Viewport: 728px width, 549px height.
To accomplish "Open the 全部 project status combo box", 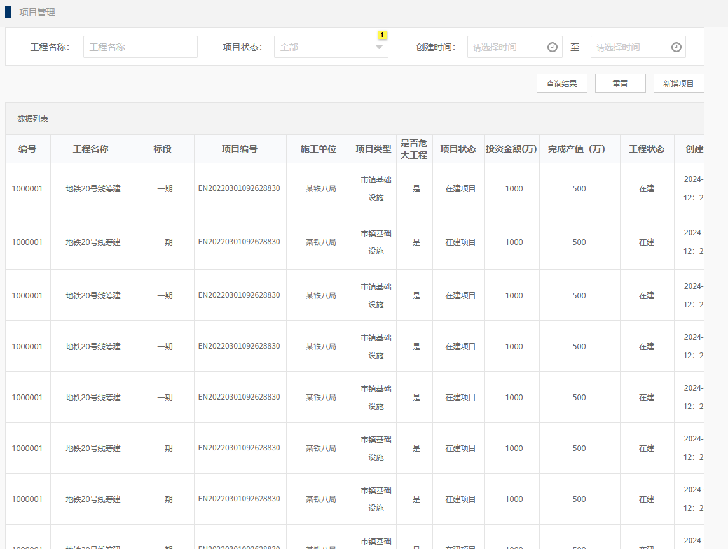I will click(x=324, y=47).
